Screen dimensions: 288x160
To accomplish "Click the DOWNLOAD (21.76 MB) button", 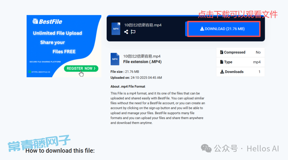I will click(x=223, y=29).
